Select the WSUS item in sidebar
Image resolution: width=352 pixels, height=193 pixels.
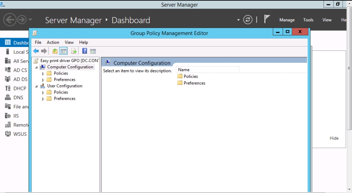(20, 134)
